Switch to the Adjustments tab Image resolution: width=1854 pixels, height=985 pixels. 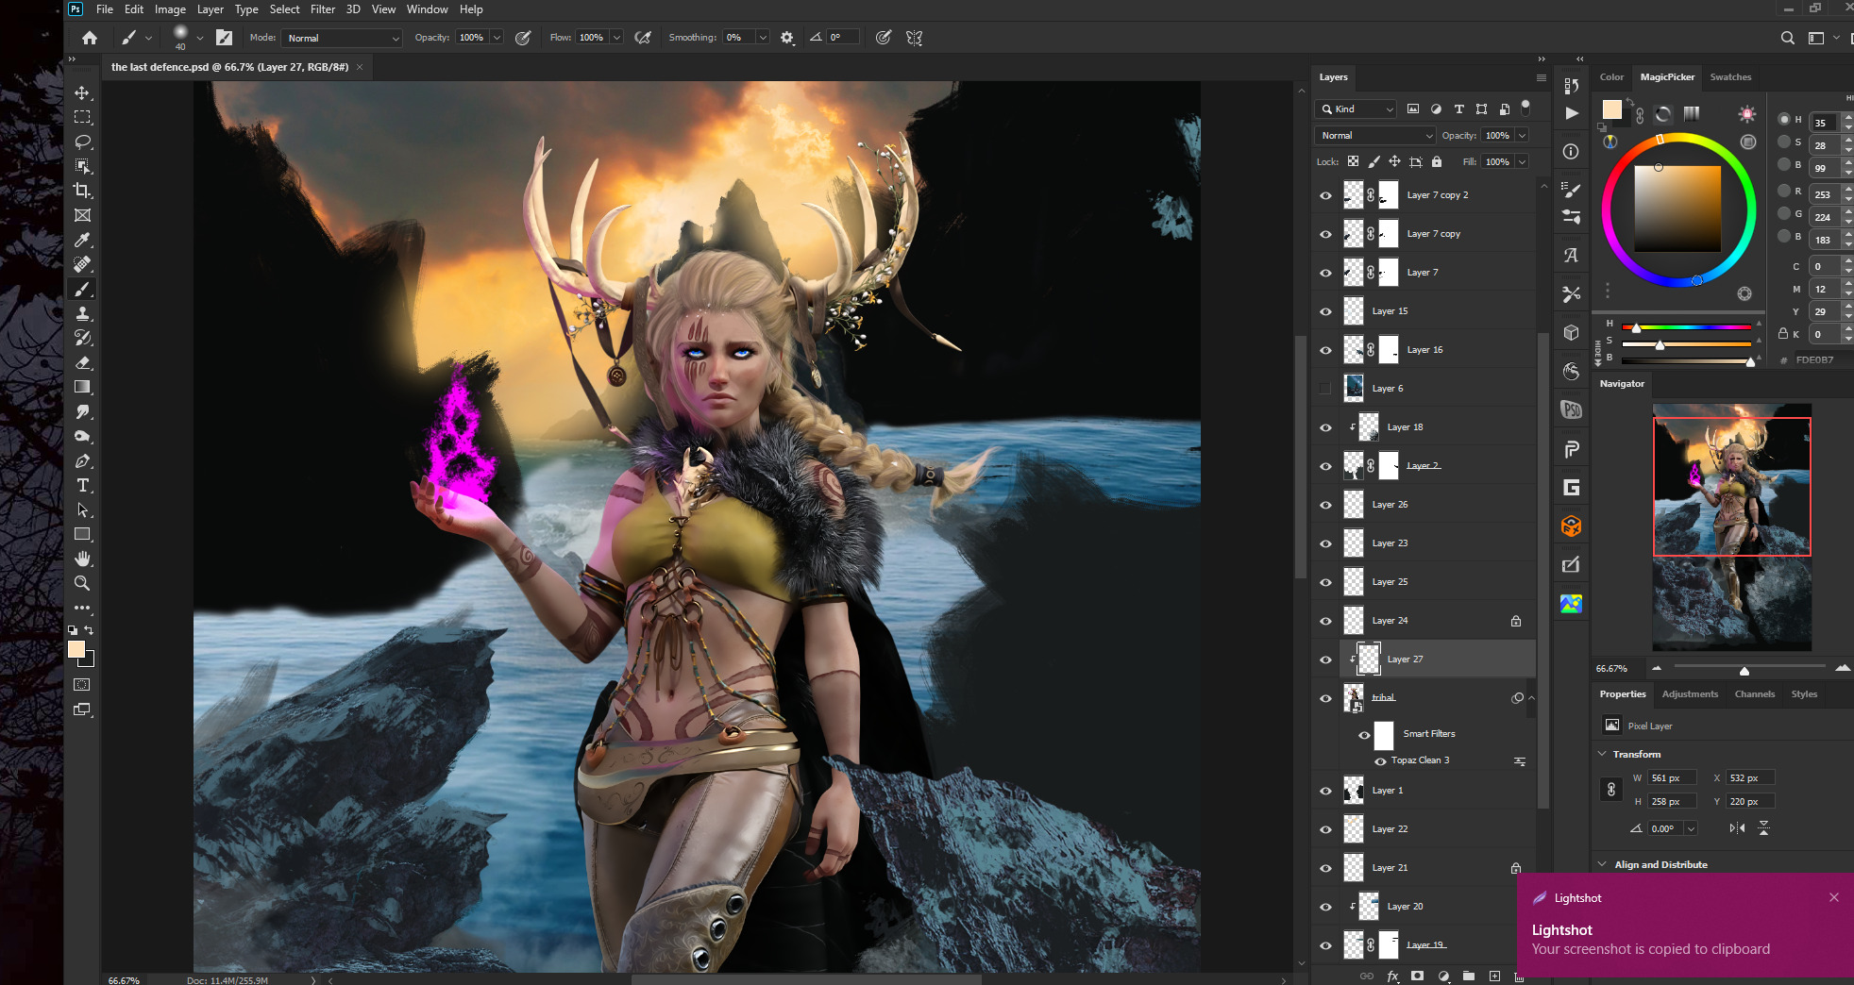pyautogui.click(x=1690, y=694)
